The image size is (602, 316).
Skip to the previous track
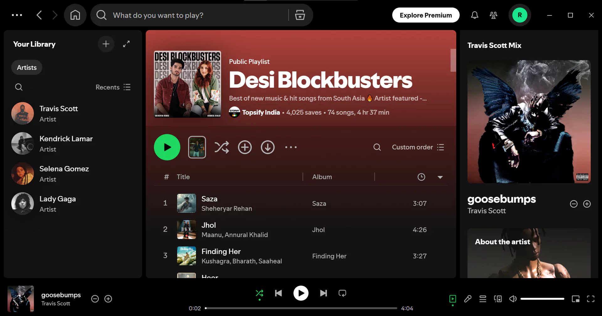(278, 293)
